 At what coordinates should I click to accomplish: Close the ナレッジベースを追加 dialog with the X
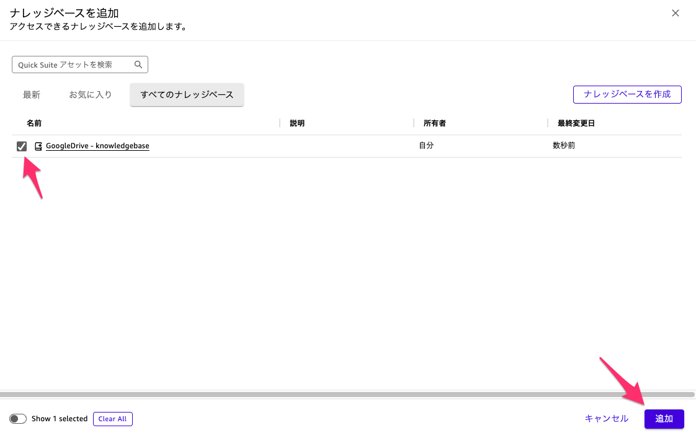(x=676, y=12)
